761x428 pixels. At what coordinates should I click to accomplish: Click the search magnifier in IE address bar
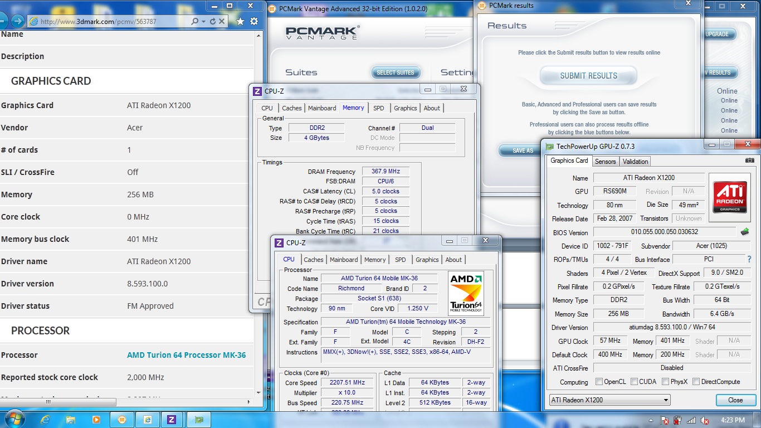194,21
